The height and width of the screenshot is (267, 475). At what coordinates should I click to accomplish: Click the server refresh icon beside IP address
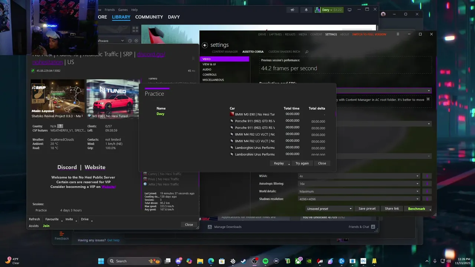pyautogui.click(x=33, y=70)
